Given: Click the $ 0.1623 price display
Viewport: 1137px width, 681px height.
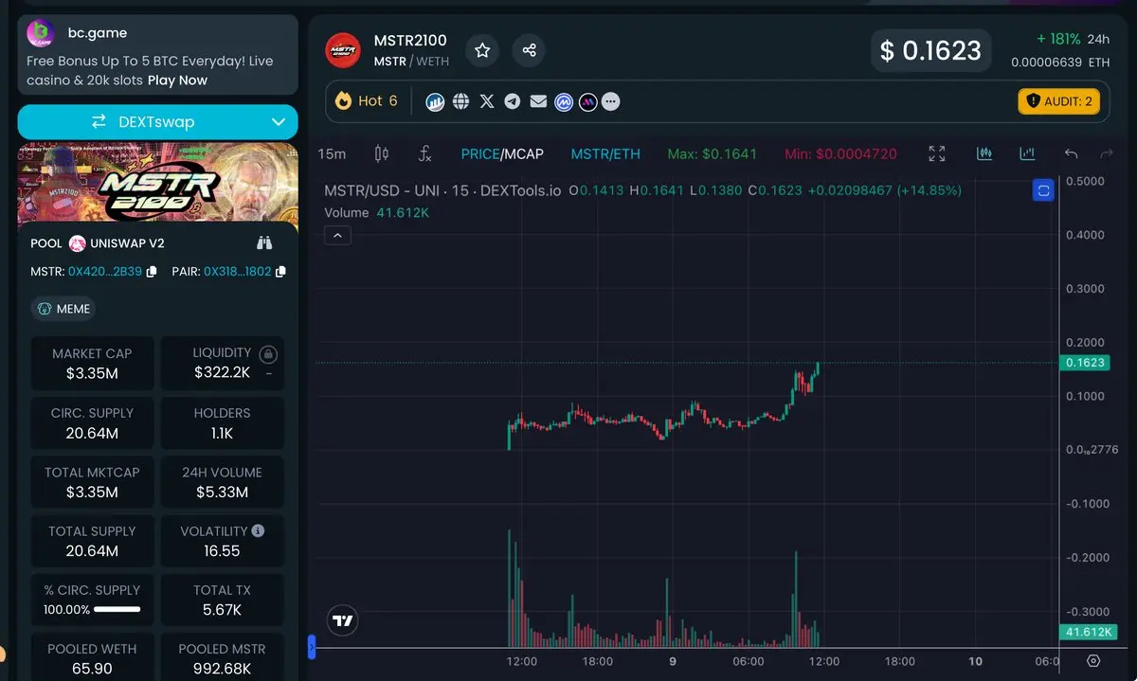Looking at the screenshot, I should tap(931, 50).
